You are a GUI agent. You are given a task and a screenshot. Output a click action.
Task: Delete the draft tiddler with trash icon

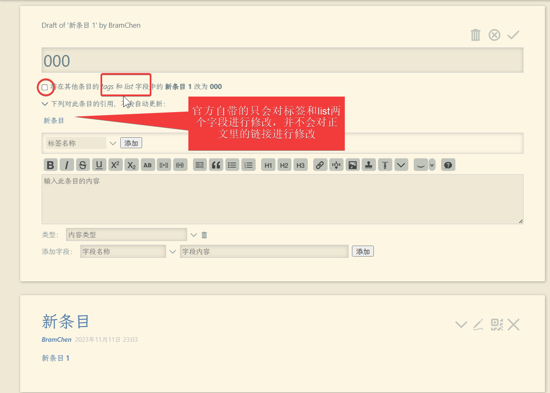pos(476,35)
